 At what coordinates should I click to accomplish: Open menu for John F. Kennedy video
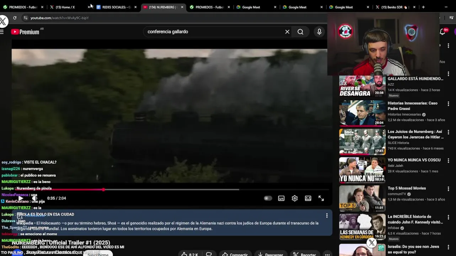(448, 217)
